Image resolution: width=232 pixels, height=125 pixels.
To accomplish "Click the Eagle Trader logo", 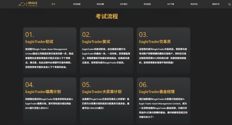I will [x=28, y=4].
